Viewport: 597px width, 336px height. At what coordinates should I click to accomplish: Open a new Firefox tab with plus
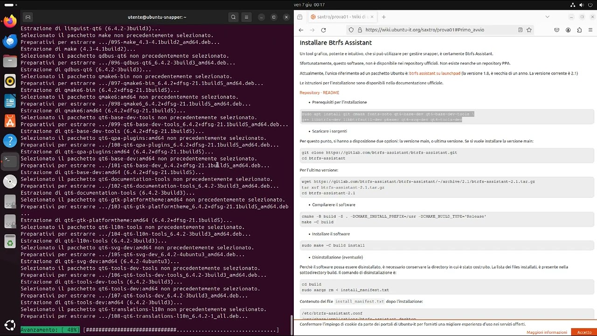coord(383,17)
